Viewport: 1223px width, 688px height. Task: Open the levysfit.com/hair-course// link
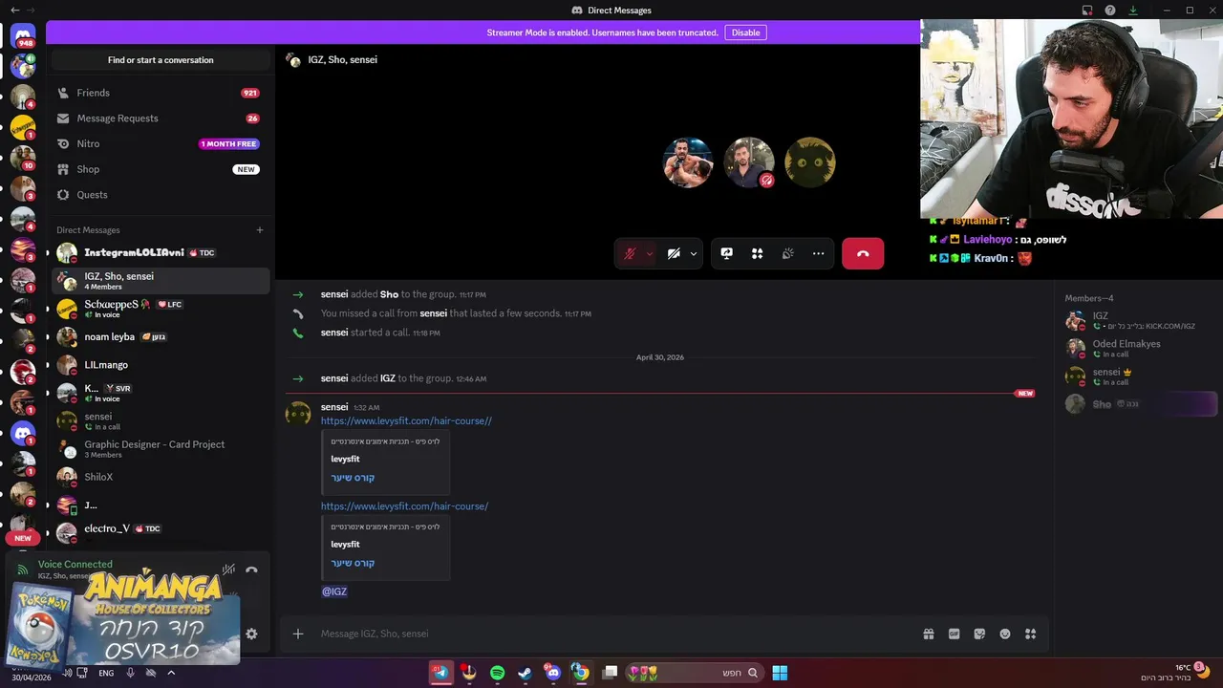click(406, 420)
